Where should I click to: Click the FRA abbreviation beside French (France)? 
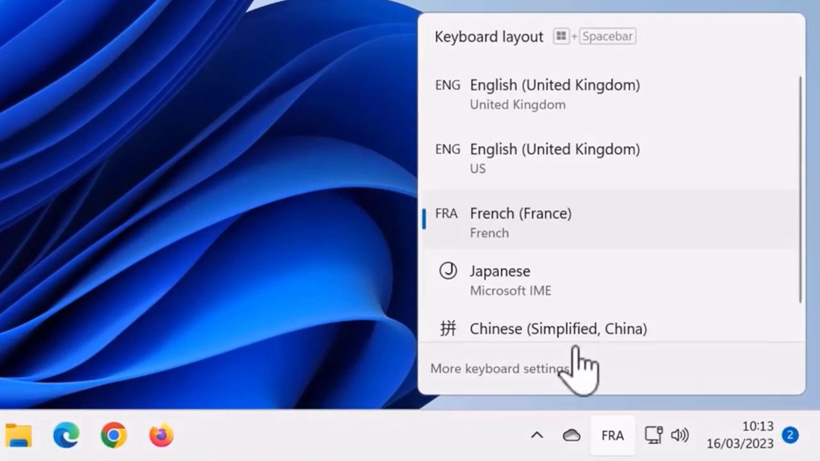pyautogui.click(x=447, y=213)
